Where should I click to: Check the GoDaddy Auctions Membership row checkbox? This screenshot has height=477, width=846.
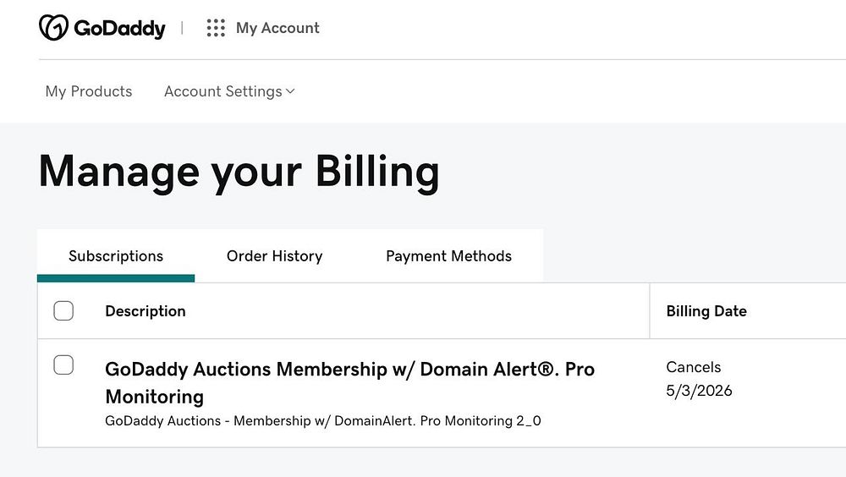(63, 365)
